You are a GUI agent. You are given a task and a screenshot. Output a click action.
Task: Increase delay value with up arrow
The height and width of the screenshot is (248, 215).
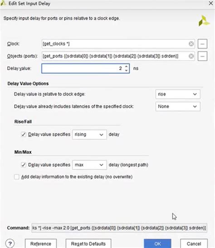126,67
